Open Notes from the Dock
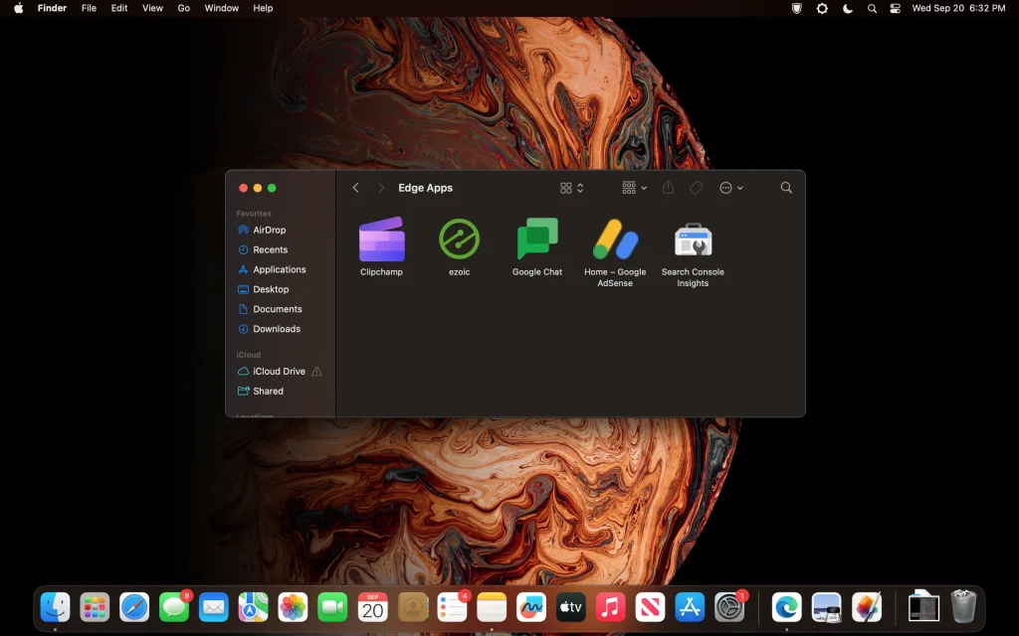The image size is (1019, 636). [492, 608]
